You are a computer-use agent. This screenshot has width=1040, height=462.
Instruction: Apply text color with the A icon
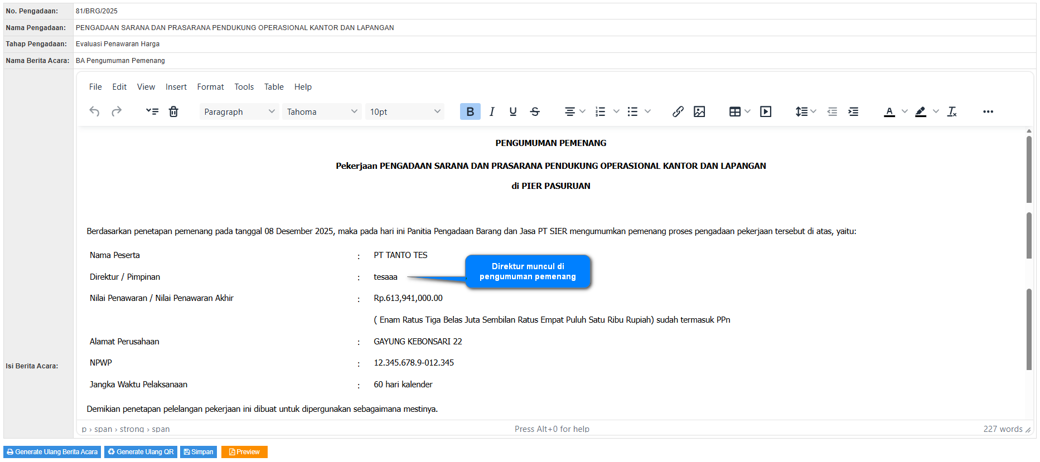click(889, 111)
